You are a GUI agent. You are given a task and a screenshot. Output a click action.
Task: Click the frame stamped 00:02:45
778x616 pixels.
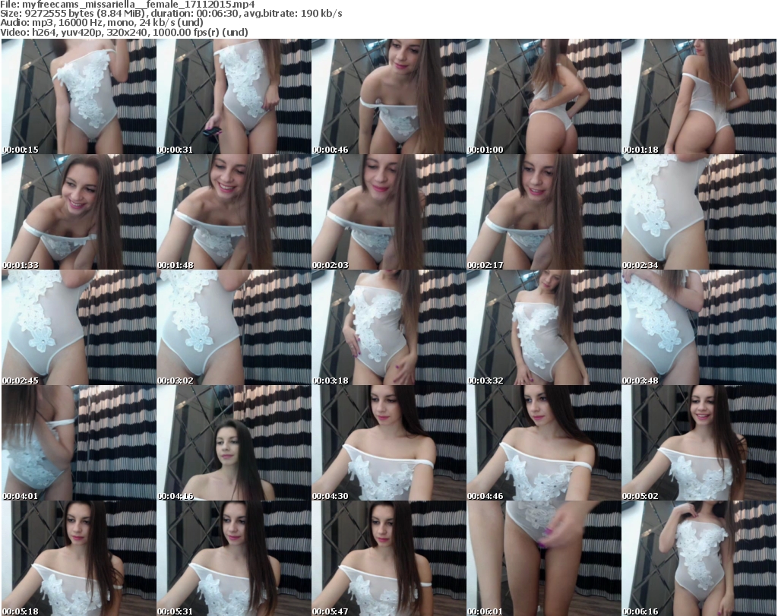[79, 328]
